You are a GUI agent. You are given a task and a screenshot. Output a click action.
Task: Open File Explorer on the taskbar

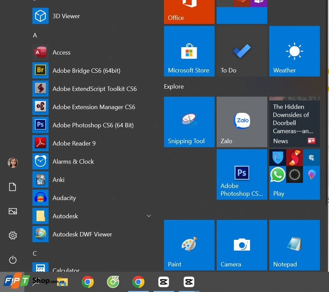coord(63,282)
